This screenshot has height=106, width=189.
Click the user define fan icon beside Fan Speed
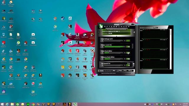point(133,64)
